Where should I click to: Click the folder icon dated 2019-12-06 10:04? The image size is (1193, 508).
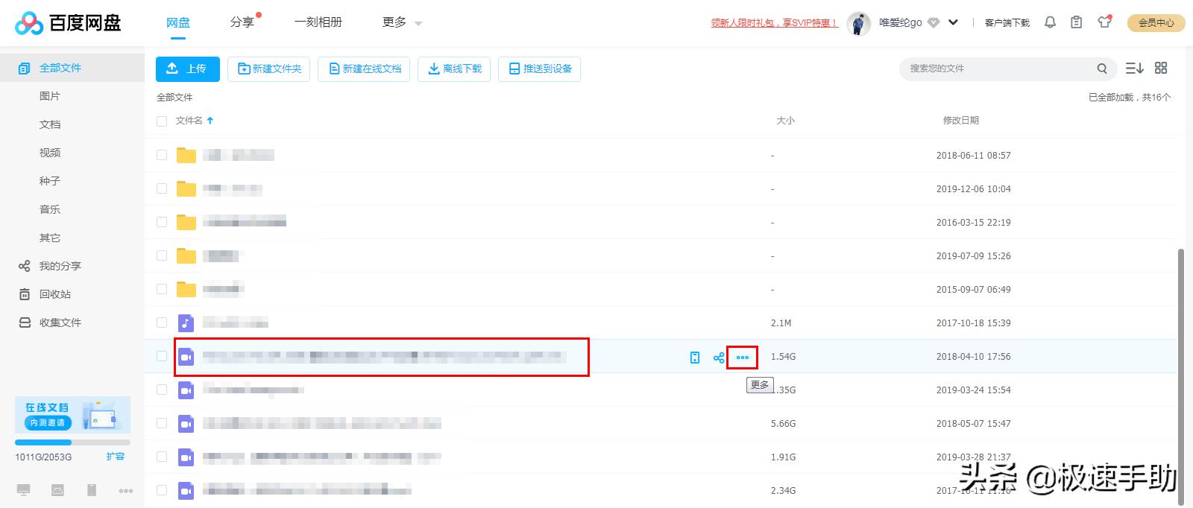(186, 188)
